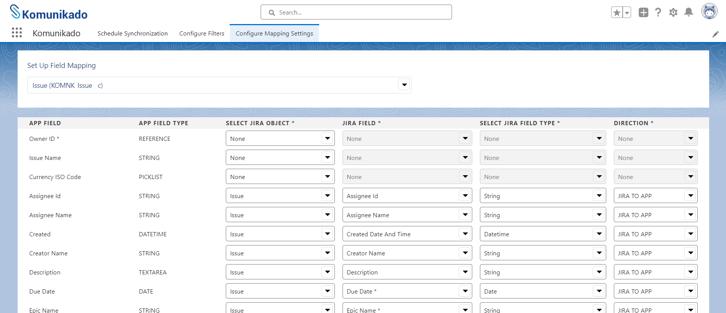Open the Help question mark icon

tap(658, 13)
